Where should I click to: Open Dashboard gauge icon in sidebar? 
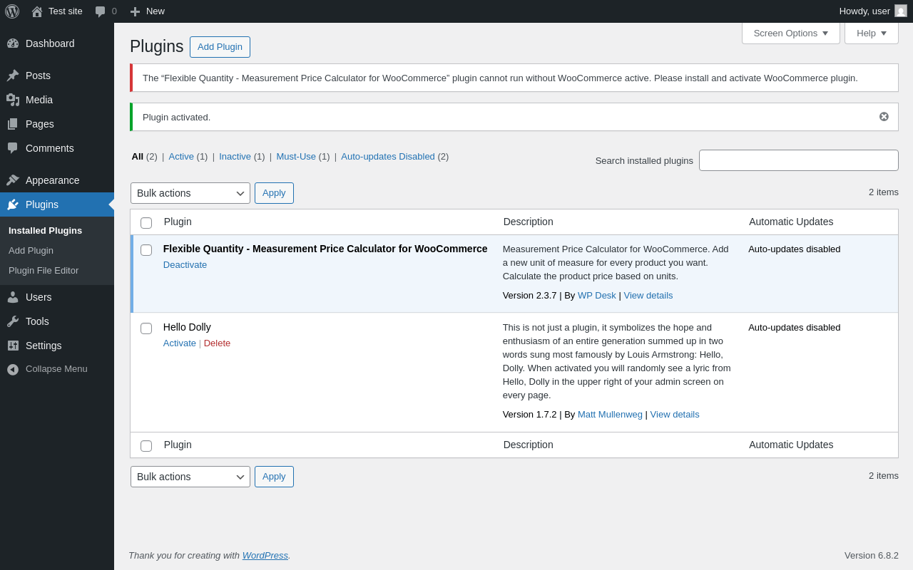13,43
